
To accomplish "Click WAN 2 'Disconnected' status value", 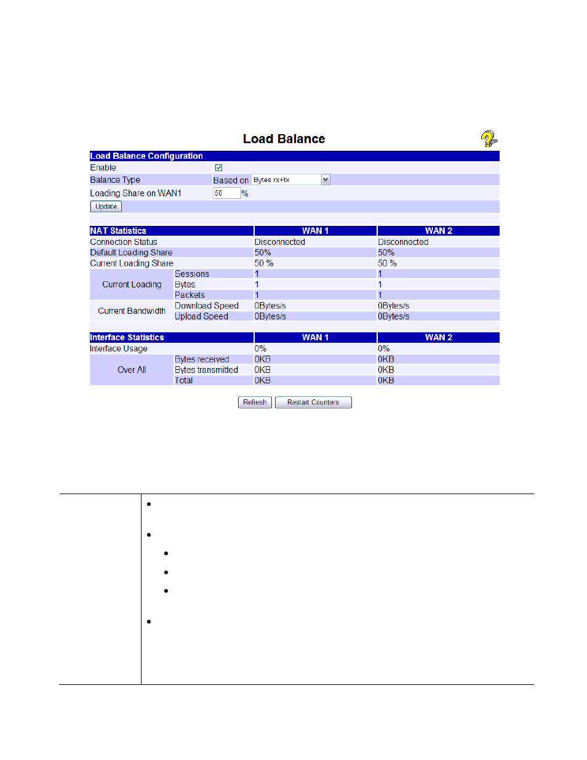I will [403, 242].
